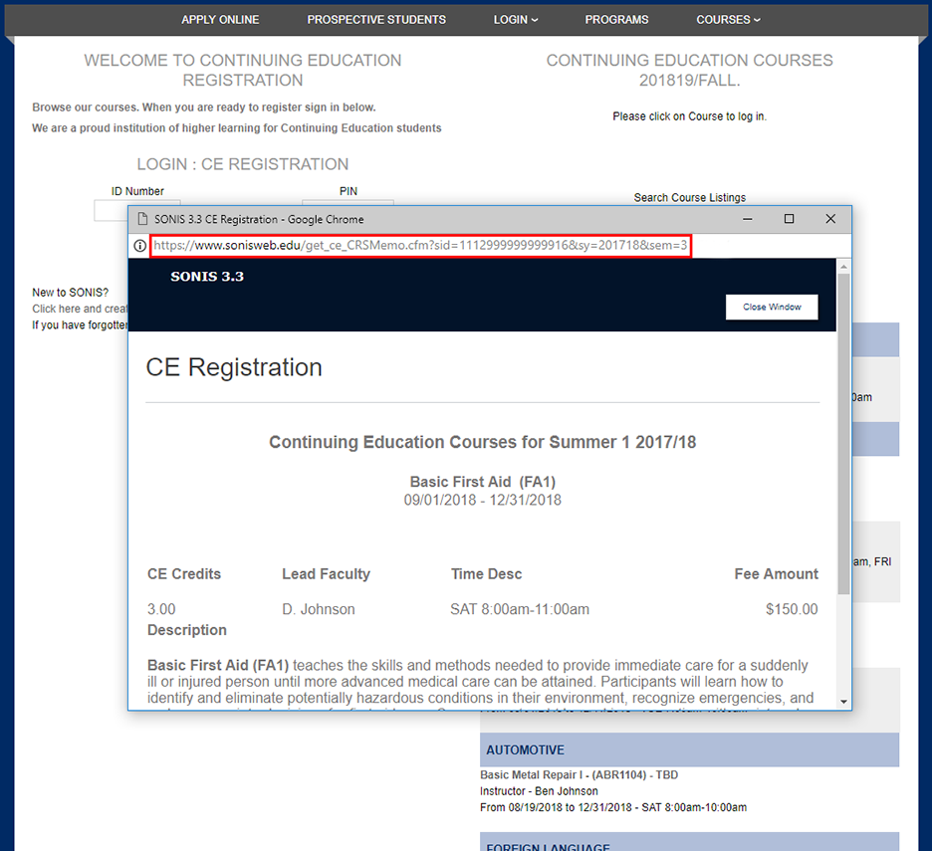Close the SONIS CE Registration Chrome window
The height and width of the screenshot is (851, 932).
(x=830, y=219)
